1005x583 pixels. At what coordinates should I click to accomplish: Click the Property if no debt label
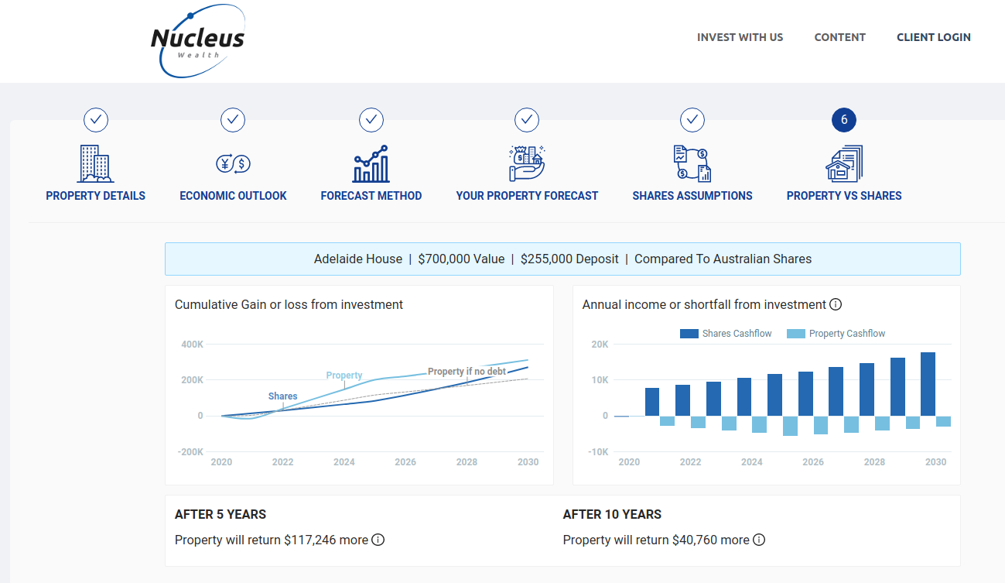(x=467, y=372)
